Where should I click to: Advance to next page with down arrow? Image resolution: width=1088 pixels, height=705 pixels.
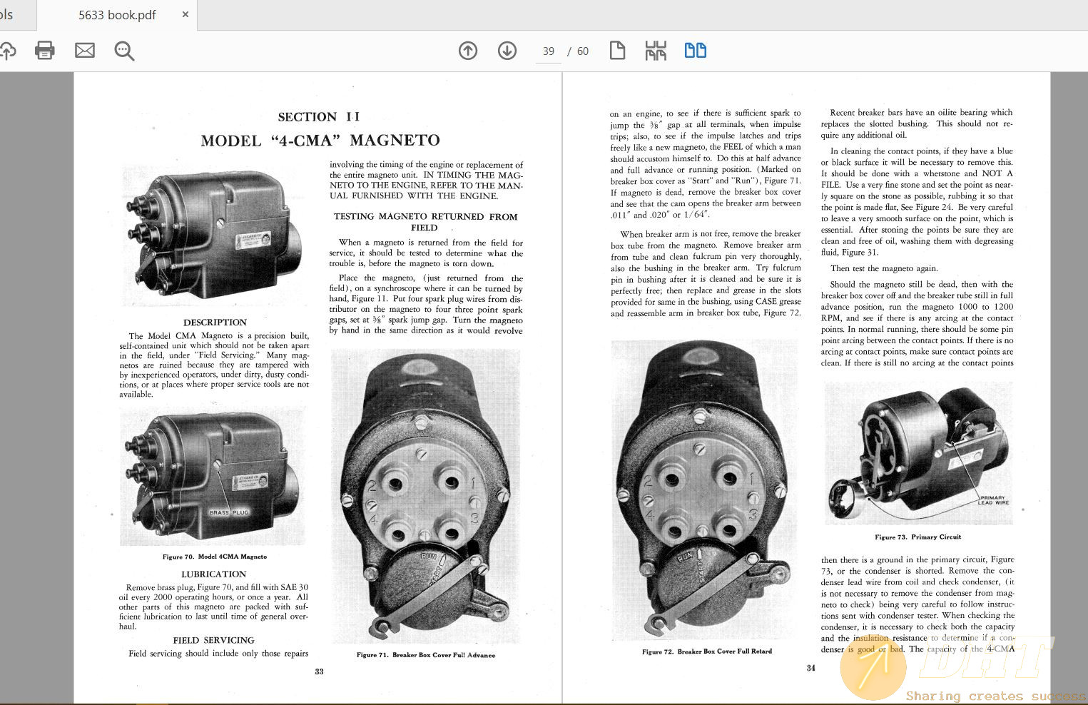pyautogui.click(x=507, y=51)
